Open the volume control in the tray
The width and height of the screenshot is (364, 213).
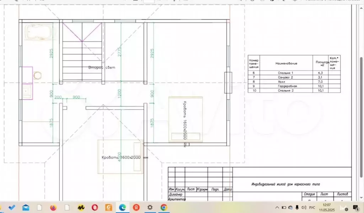(304, 207)
